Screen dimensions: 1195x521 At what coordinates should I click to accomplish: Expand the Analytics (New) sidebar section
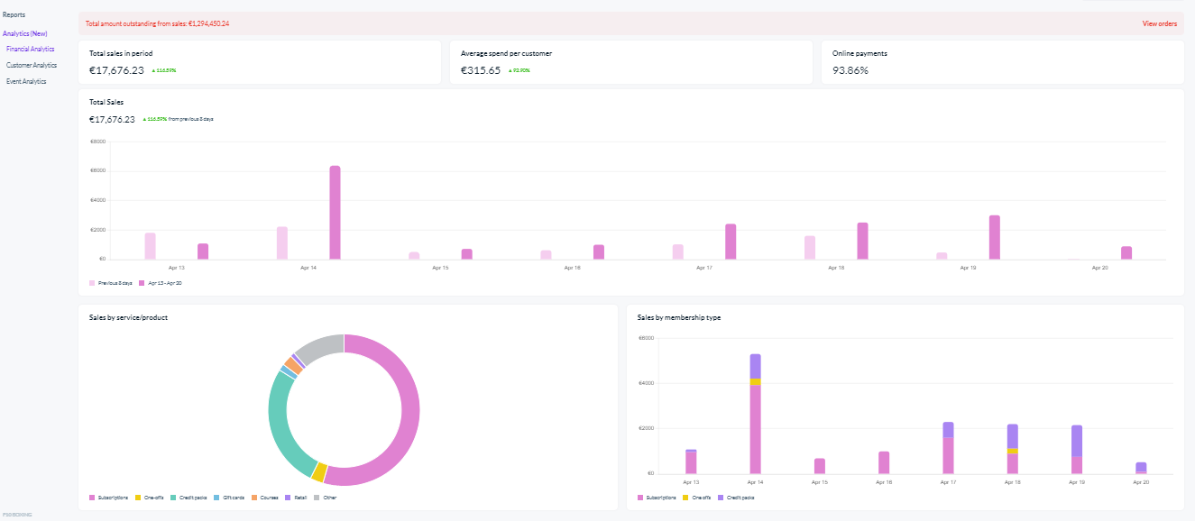(x=24, y=33)
